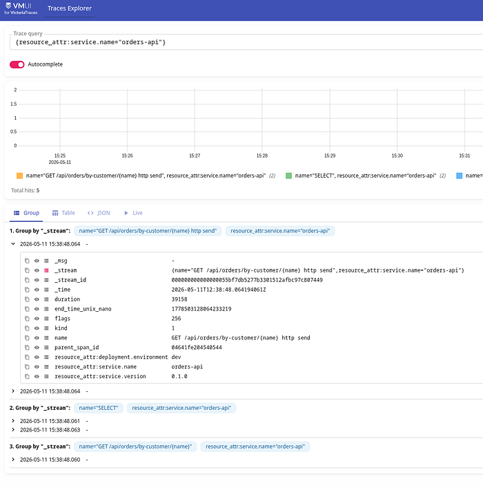Toggle visibility of _stream_id field
This screenshot has width=483, height=486.
[37, 280]
